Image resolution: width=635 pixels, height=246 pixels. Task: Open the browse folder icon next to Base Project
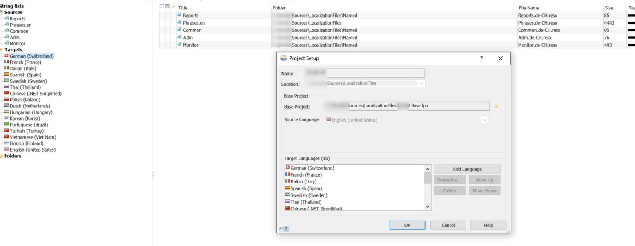496,106
